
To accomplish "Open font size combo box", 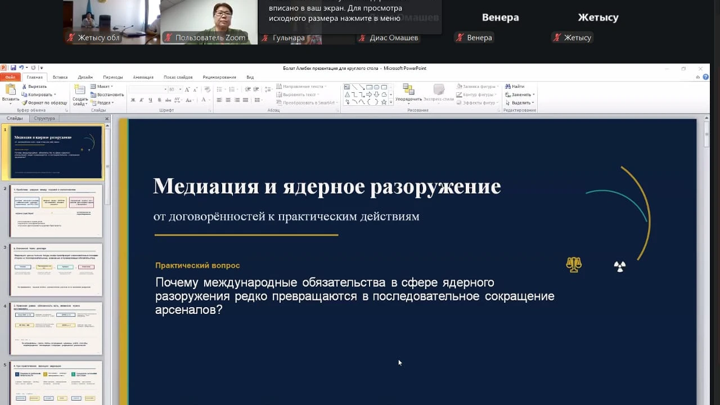I will click(x=175, y=89).
